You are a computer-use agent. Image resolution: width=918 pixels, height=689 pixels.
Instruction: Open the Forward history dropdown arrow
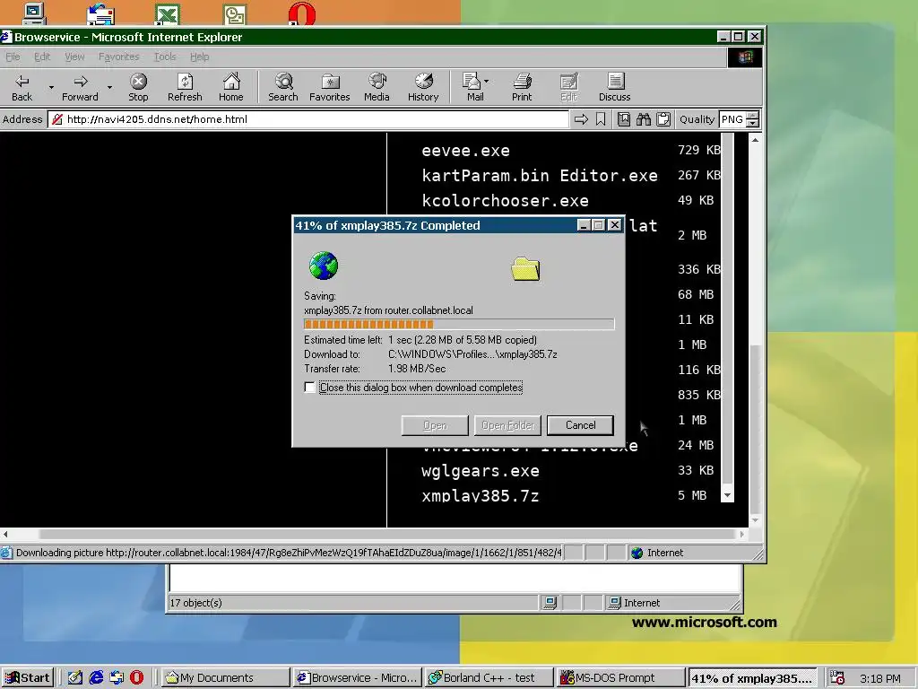pos(109,88)
